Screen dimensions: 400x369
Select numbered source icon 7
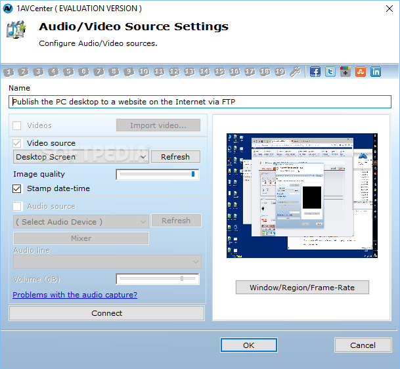tap(99, 72)
